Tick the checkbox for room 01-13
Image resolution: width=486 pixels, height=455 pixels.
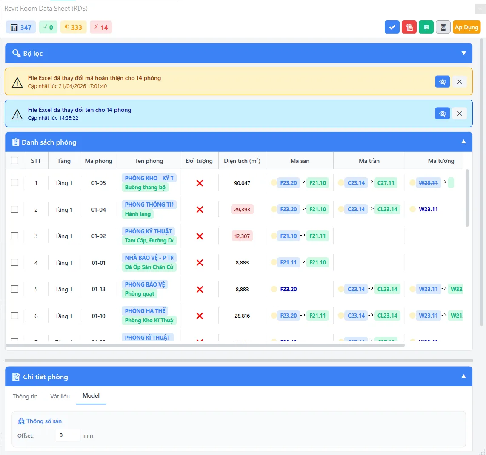[x=14, y=289]
